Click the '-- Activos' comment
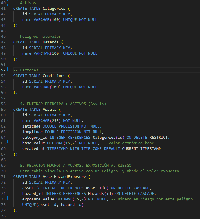 coord(24,3)
